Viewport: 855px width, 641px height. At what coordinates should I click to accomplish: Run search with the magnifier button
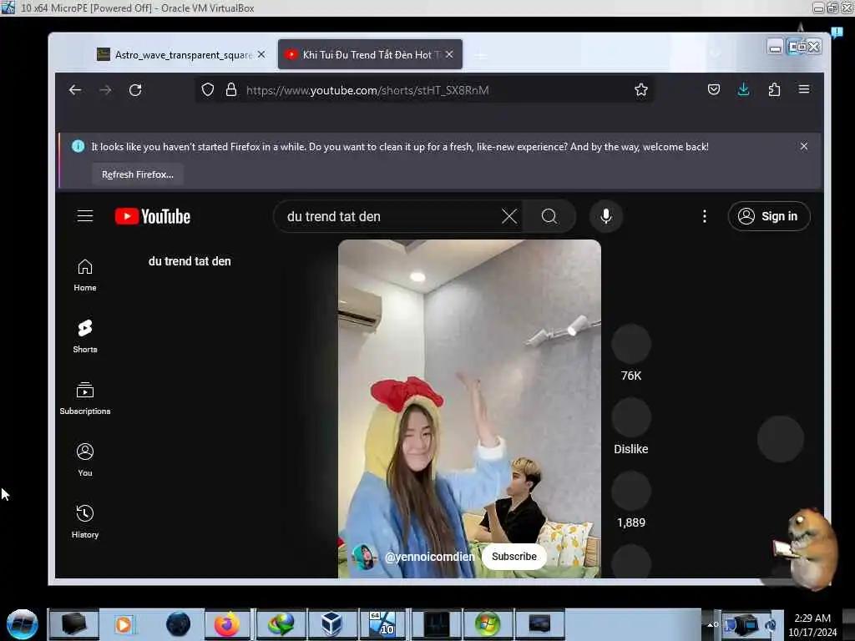point(549,216)
